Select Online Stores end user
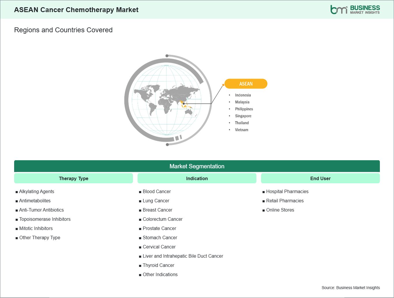The image size is (394, 298). tap(280, 210)
